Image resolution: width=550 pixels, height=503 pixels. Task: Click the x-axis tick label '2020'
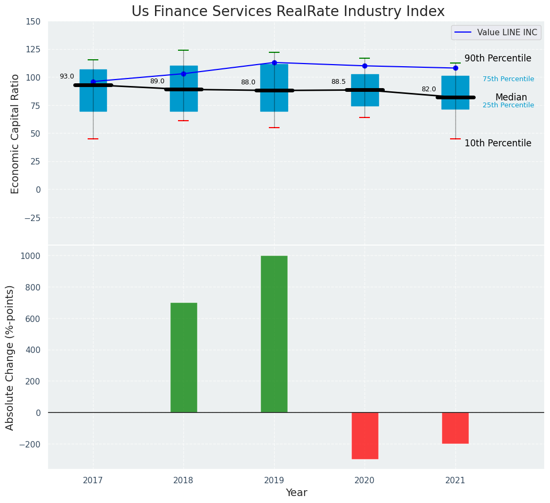(365, 480)
